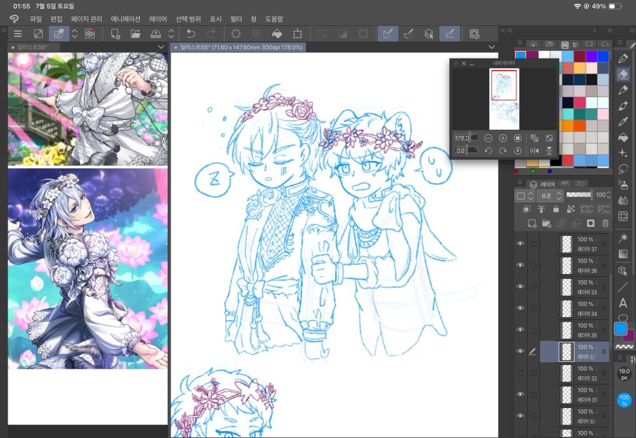Image resolution: width=636 pixels, height=438 pixels.
Task: Delete layer with the trash icon
Action: point(605,223)
